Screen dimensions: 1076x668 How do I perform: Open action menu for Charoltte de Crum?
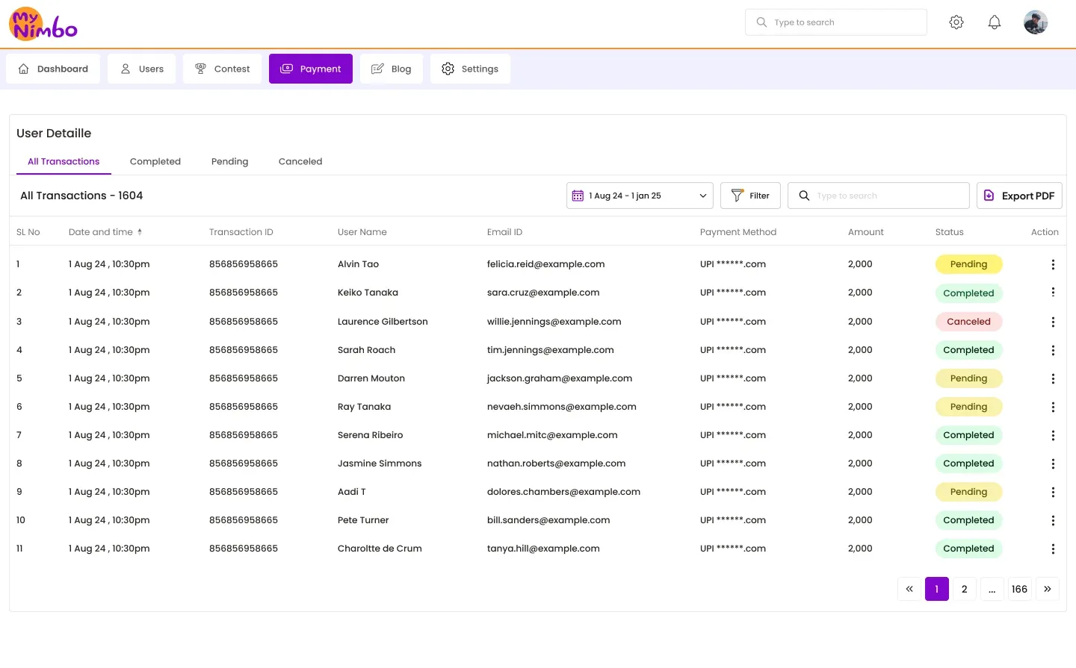1053,549
